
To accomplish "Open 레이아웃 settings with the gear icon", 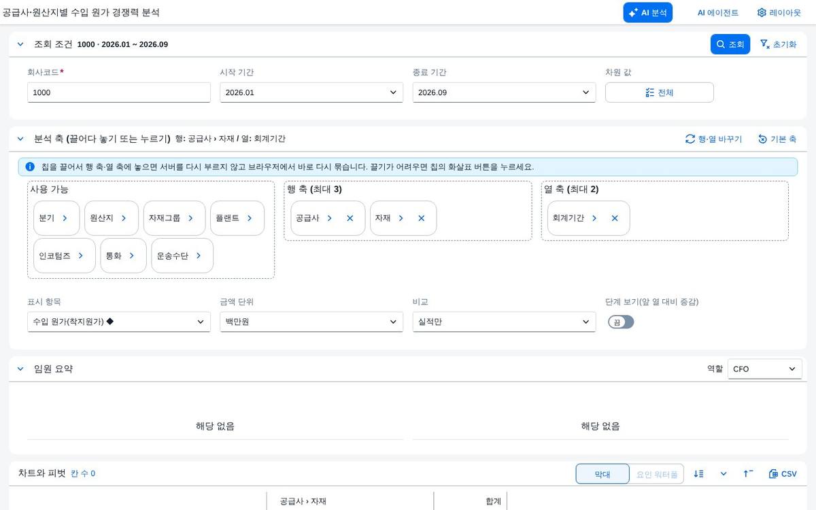I will click(779, 12).
